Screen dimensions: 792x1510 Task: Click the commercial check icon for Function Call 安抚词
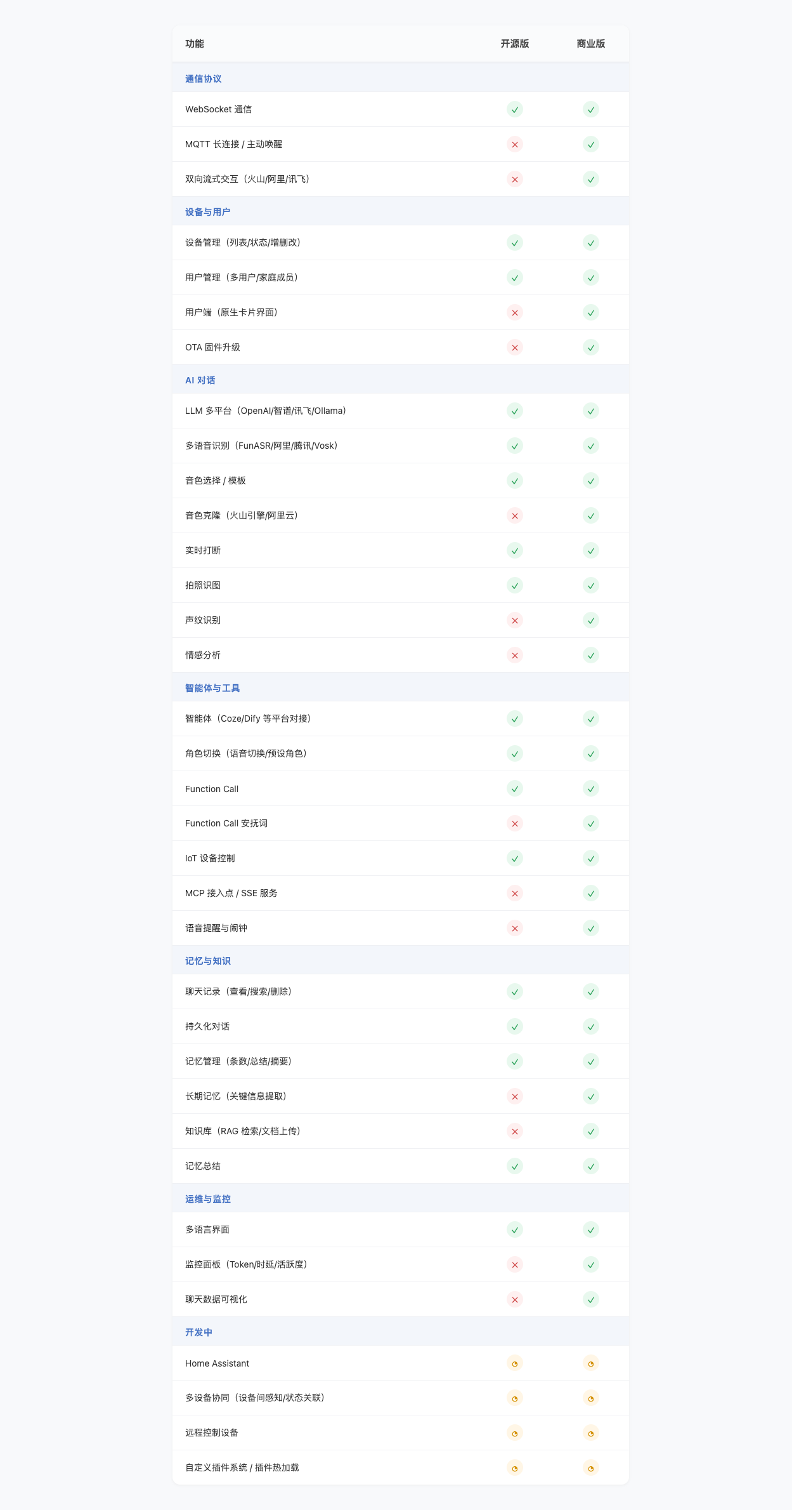coord(591,823)
